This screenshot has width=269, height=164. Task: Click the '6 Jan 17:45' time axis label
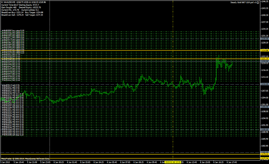click(232, 162)
